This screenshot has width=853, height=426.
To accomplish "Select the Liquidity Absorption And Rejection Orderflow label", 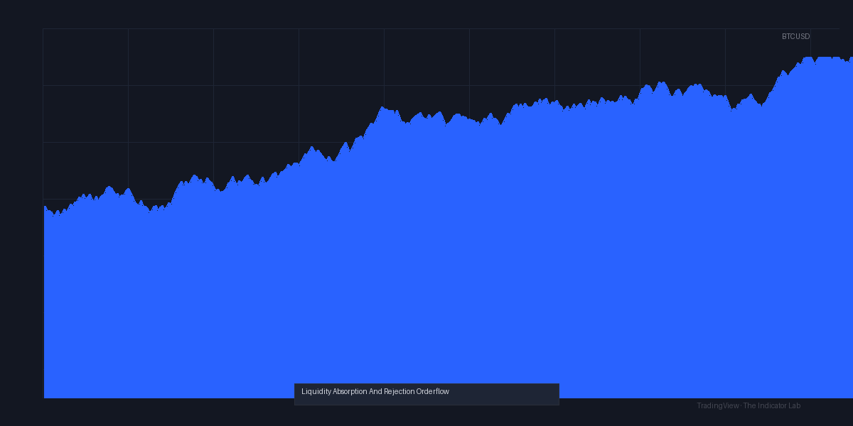I will 375,391.
